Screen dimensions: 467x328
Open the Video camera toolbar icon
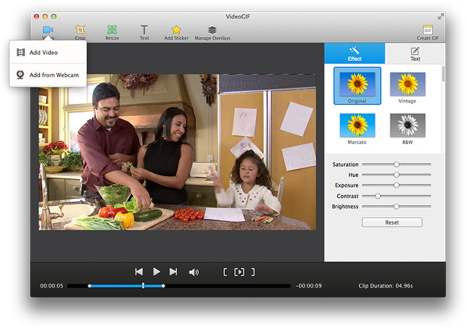[x=48, y=30]
